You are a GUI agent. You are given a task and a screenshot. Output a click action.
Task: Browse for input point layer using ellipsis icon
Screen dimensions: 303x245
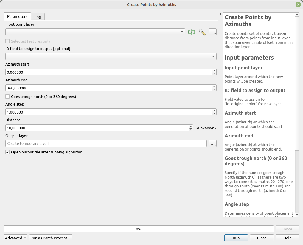pyautogui.click(x=212, y=32)
